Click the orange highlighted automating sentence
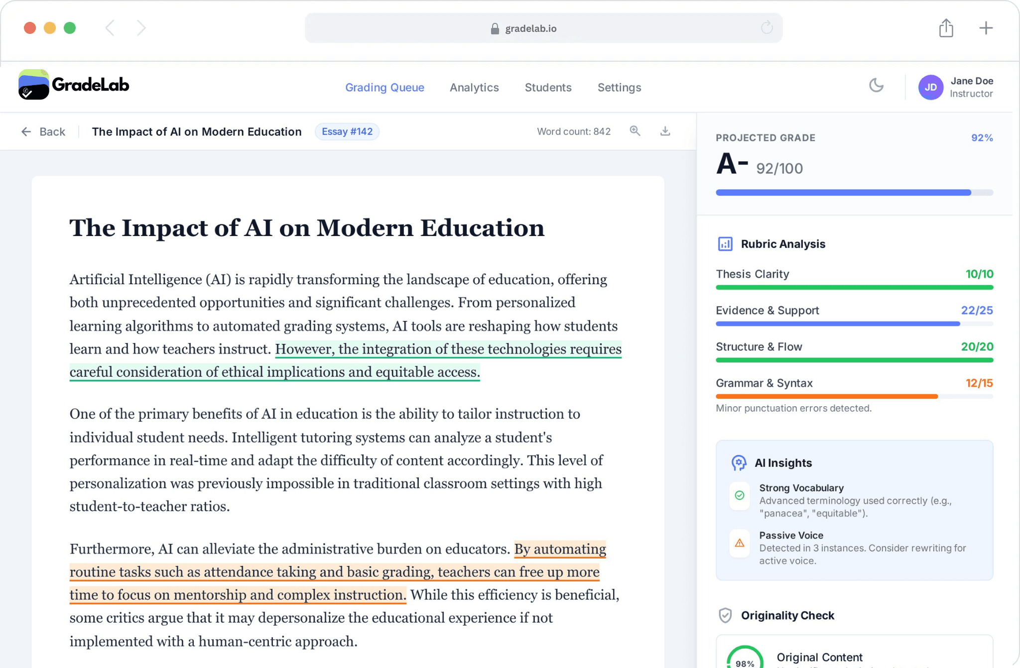This screenshot has width=1020, height=668. [338, 572]
